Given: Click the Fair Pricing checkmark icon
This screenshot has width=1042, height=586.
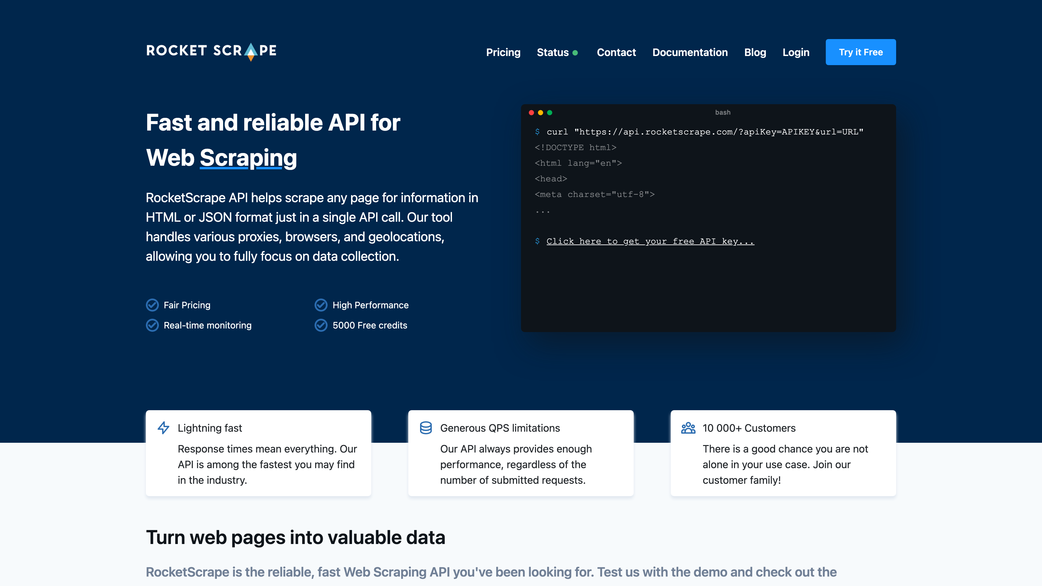Looking at the screenshot, I should [x=152, y=305].
